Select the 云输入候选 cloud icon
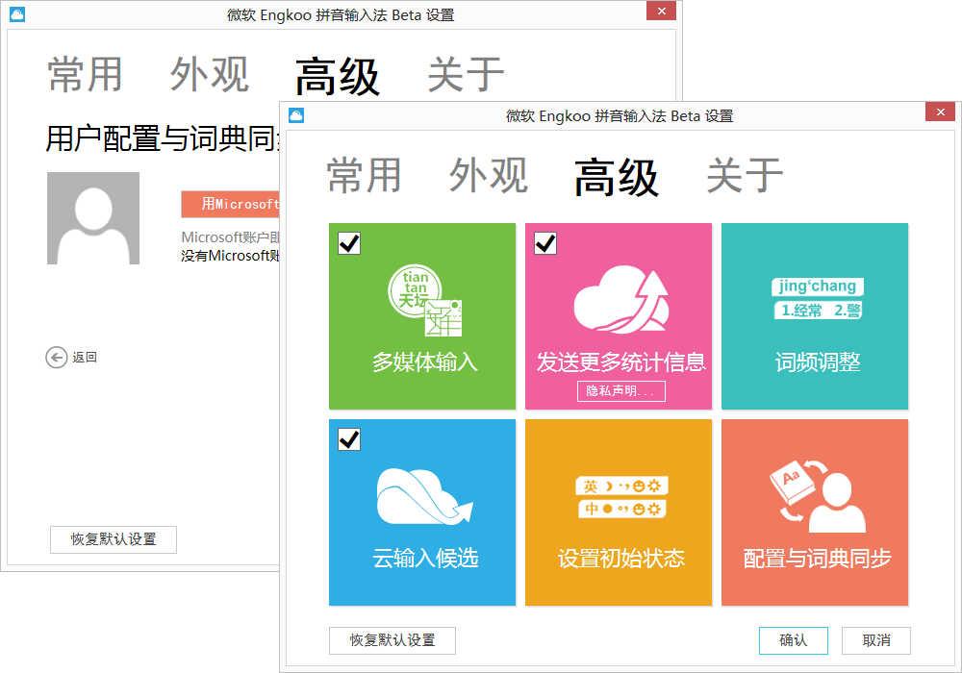This screenshot has height=673, width=962. pyautogui.click(x=421, y=495)
